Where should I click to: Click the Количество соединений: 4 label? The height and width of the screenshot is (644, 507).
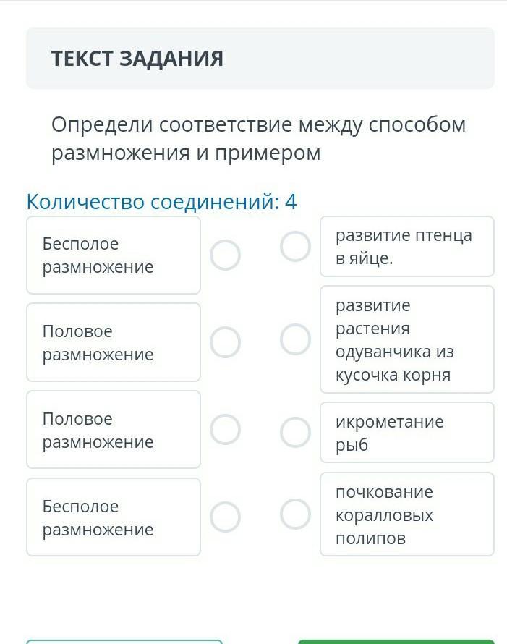(x=161, y=202)
